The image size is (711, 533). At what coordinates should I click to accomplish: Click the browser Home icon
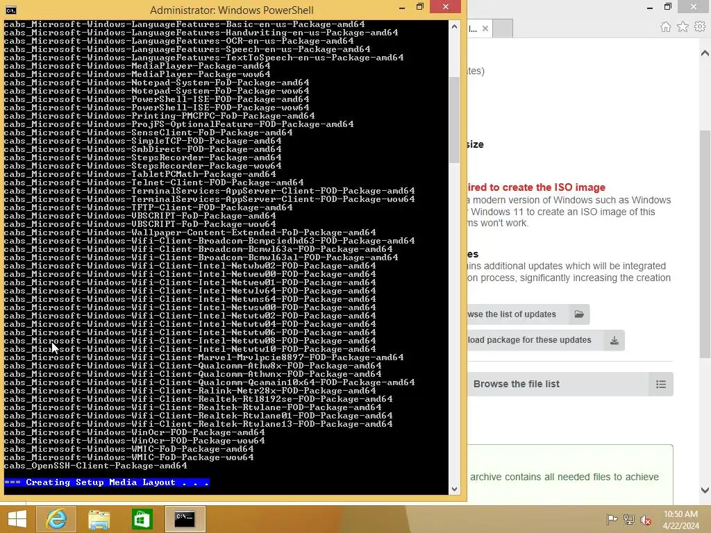[x=665, y=27]
